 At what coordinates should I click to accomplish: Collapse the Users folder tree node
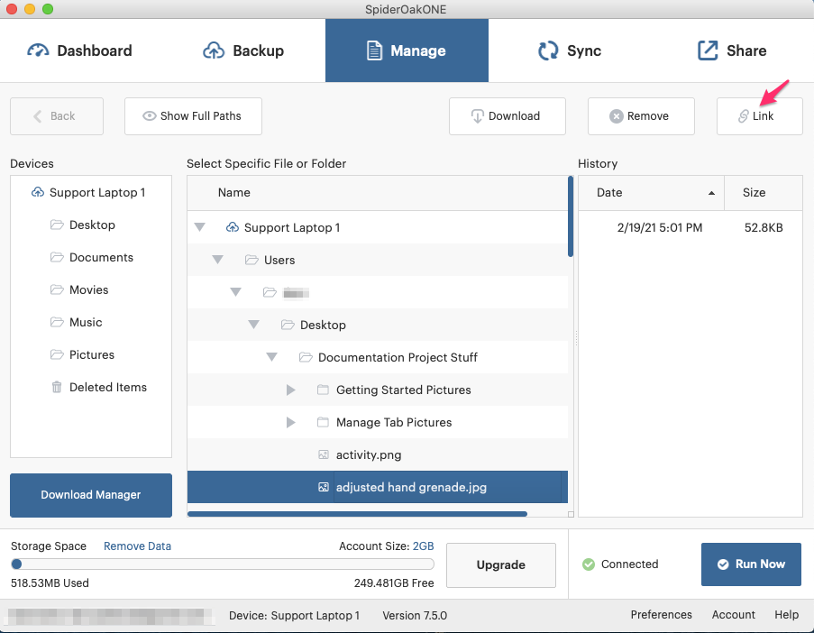(217, 261)
